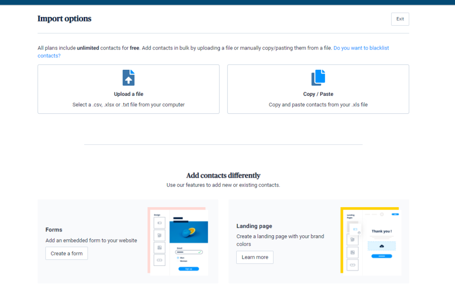The image size is (455, 292).
Task: Choose the Copy / Paste card description text
Action: pos(318,105)
